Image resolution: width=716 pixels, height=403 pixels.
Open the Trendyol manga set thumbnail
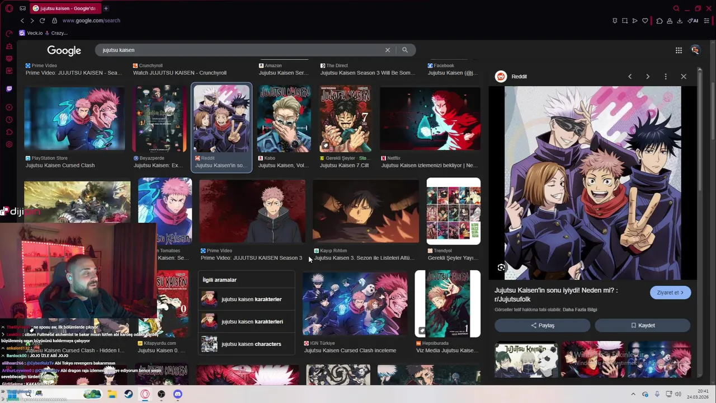454,211
